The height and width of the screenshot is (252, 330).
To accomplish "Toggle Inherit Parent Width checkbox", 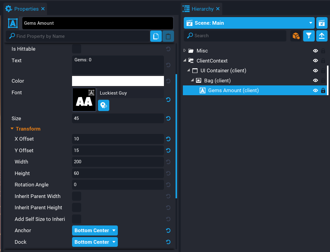I will 77,196.
